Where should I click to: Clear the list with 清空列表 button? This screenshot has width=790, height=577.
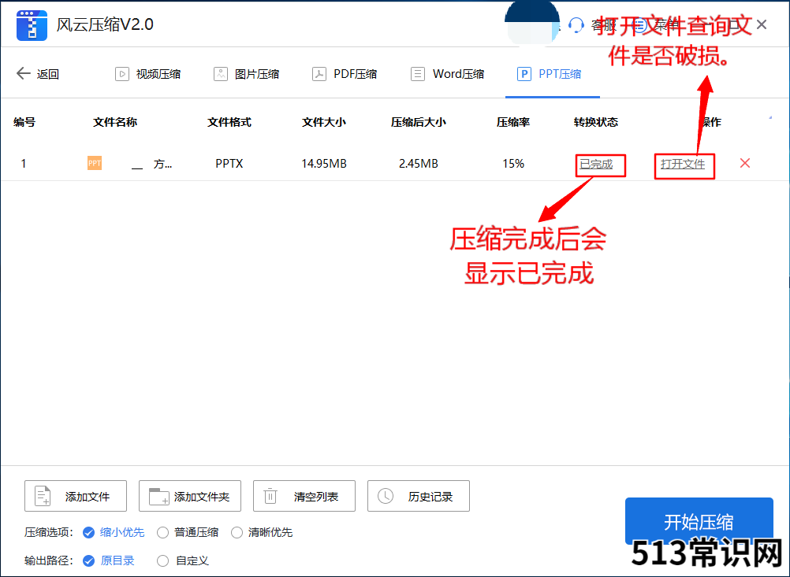point(304,496)
